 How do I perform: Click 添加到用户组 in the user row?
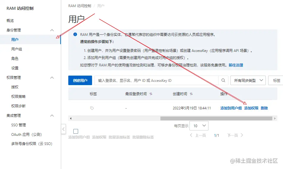click(x=231, y=108)
